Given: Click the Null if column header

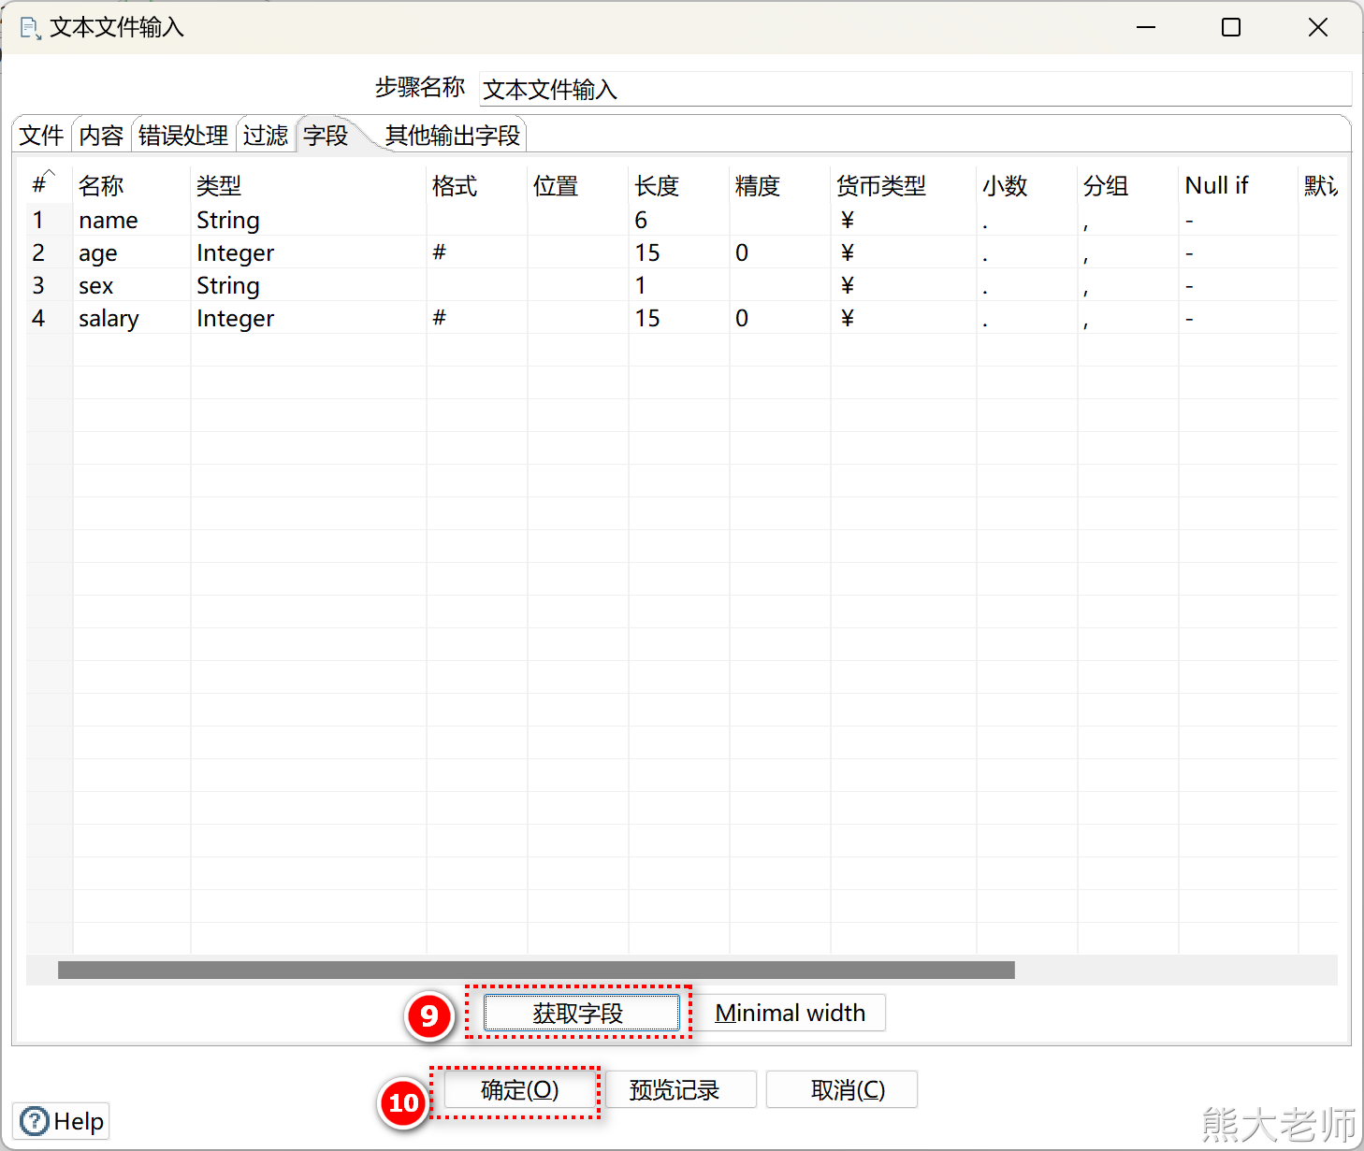Looking at the screenshot, I should (1239, 185).
